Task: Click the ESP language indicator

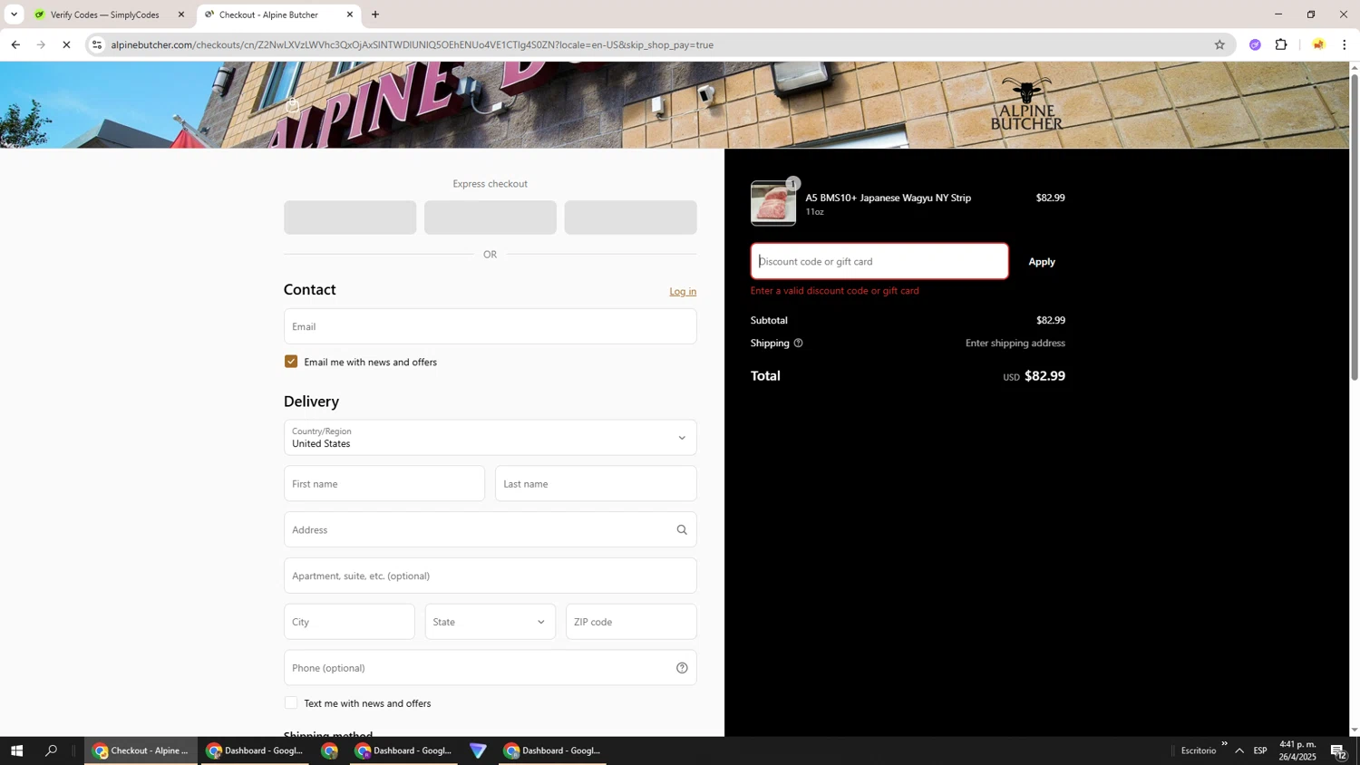Action: pyautogui.click(x=1260, y=750)
